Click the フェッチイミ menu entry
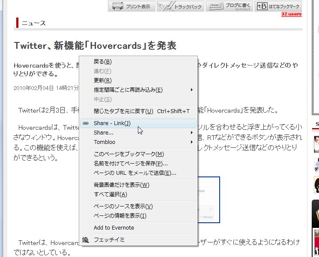The image size is (319, 257). [x=139, y=240]
